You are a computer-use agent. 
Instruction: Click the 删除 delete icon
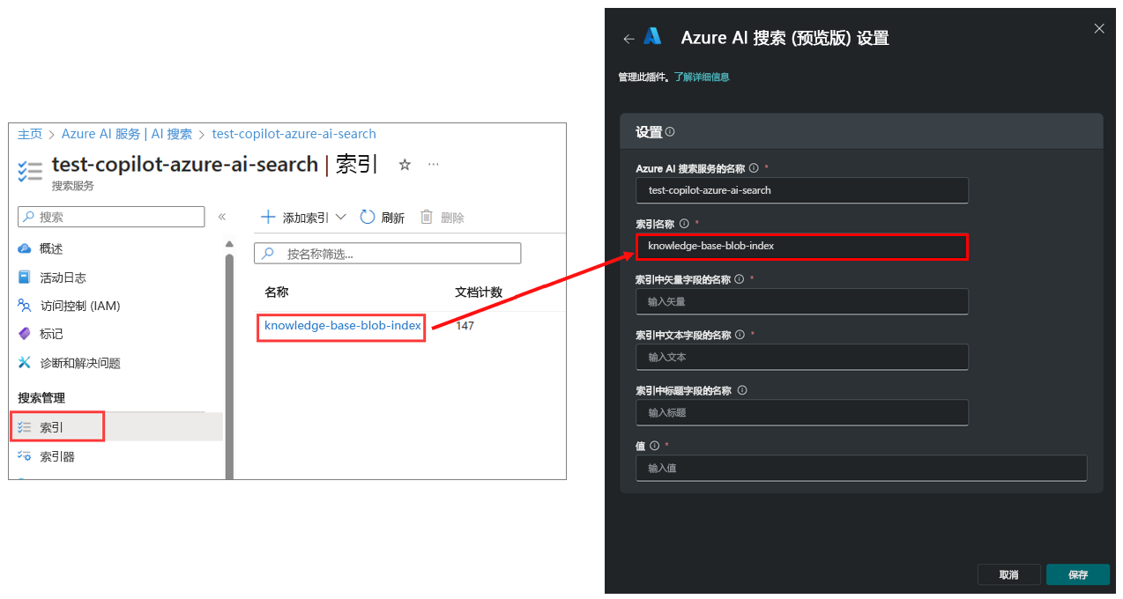(x=427, y=216)
